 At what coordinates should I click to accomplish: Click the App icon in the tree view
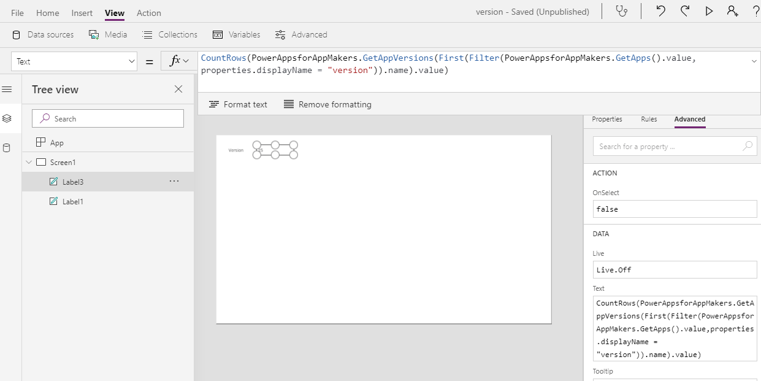click(x=40, y=142)
